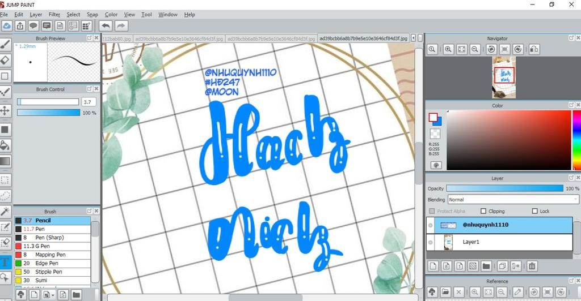Click Brush panel cloud download icon
The height and width of the screenshot is (301, 581).
tap(21, 294)
